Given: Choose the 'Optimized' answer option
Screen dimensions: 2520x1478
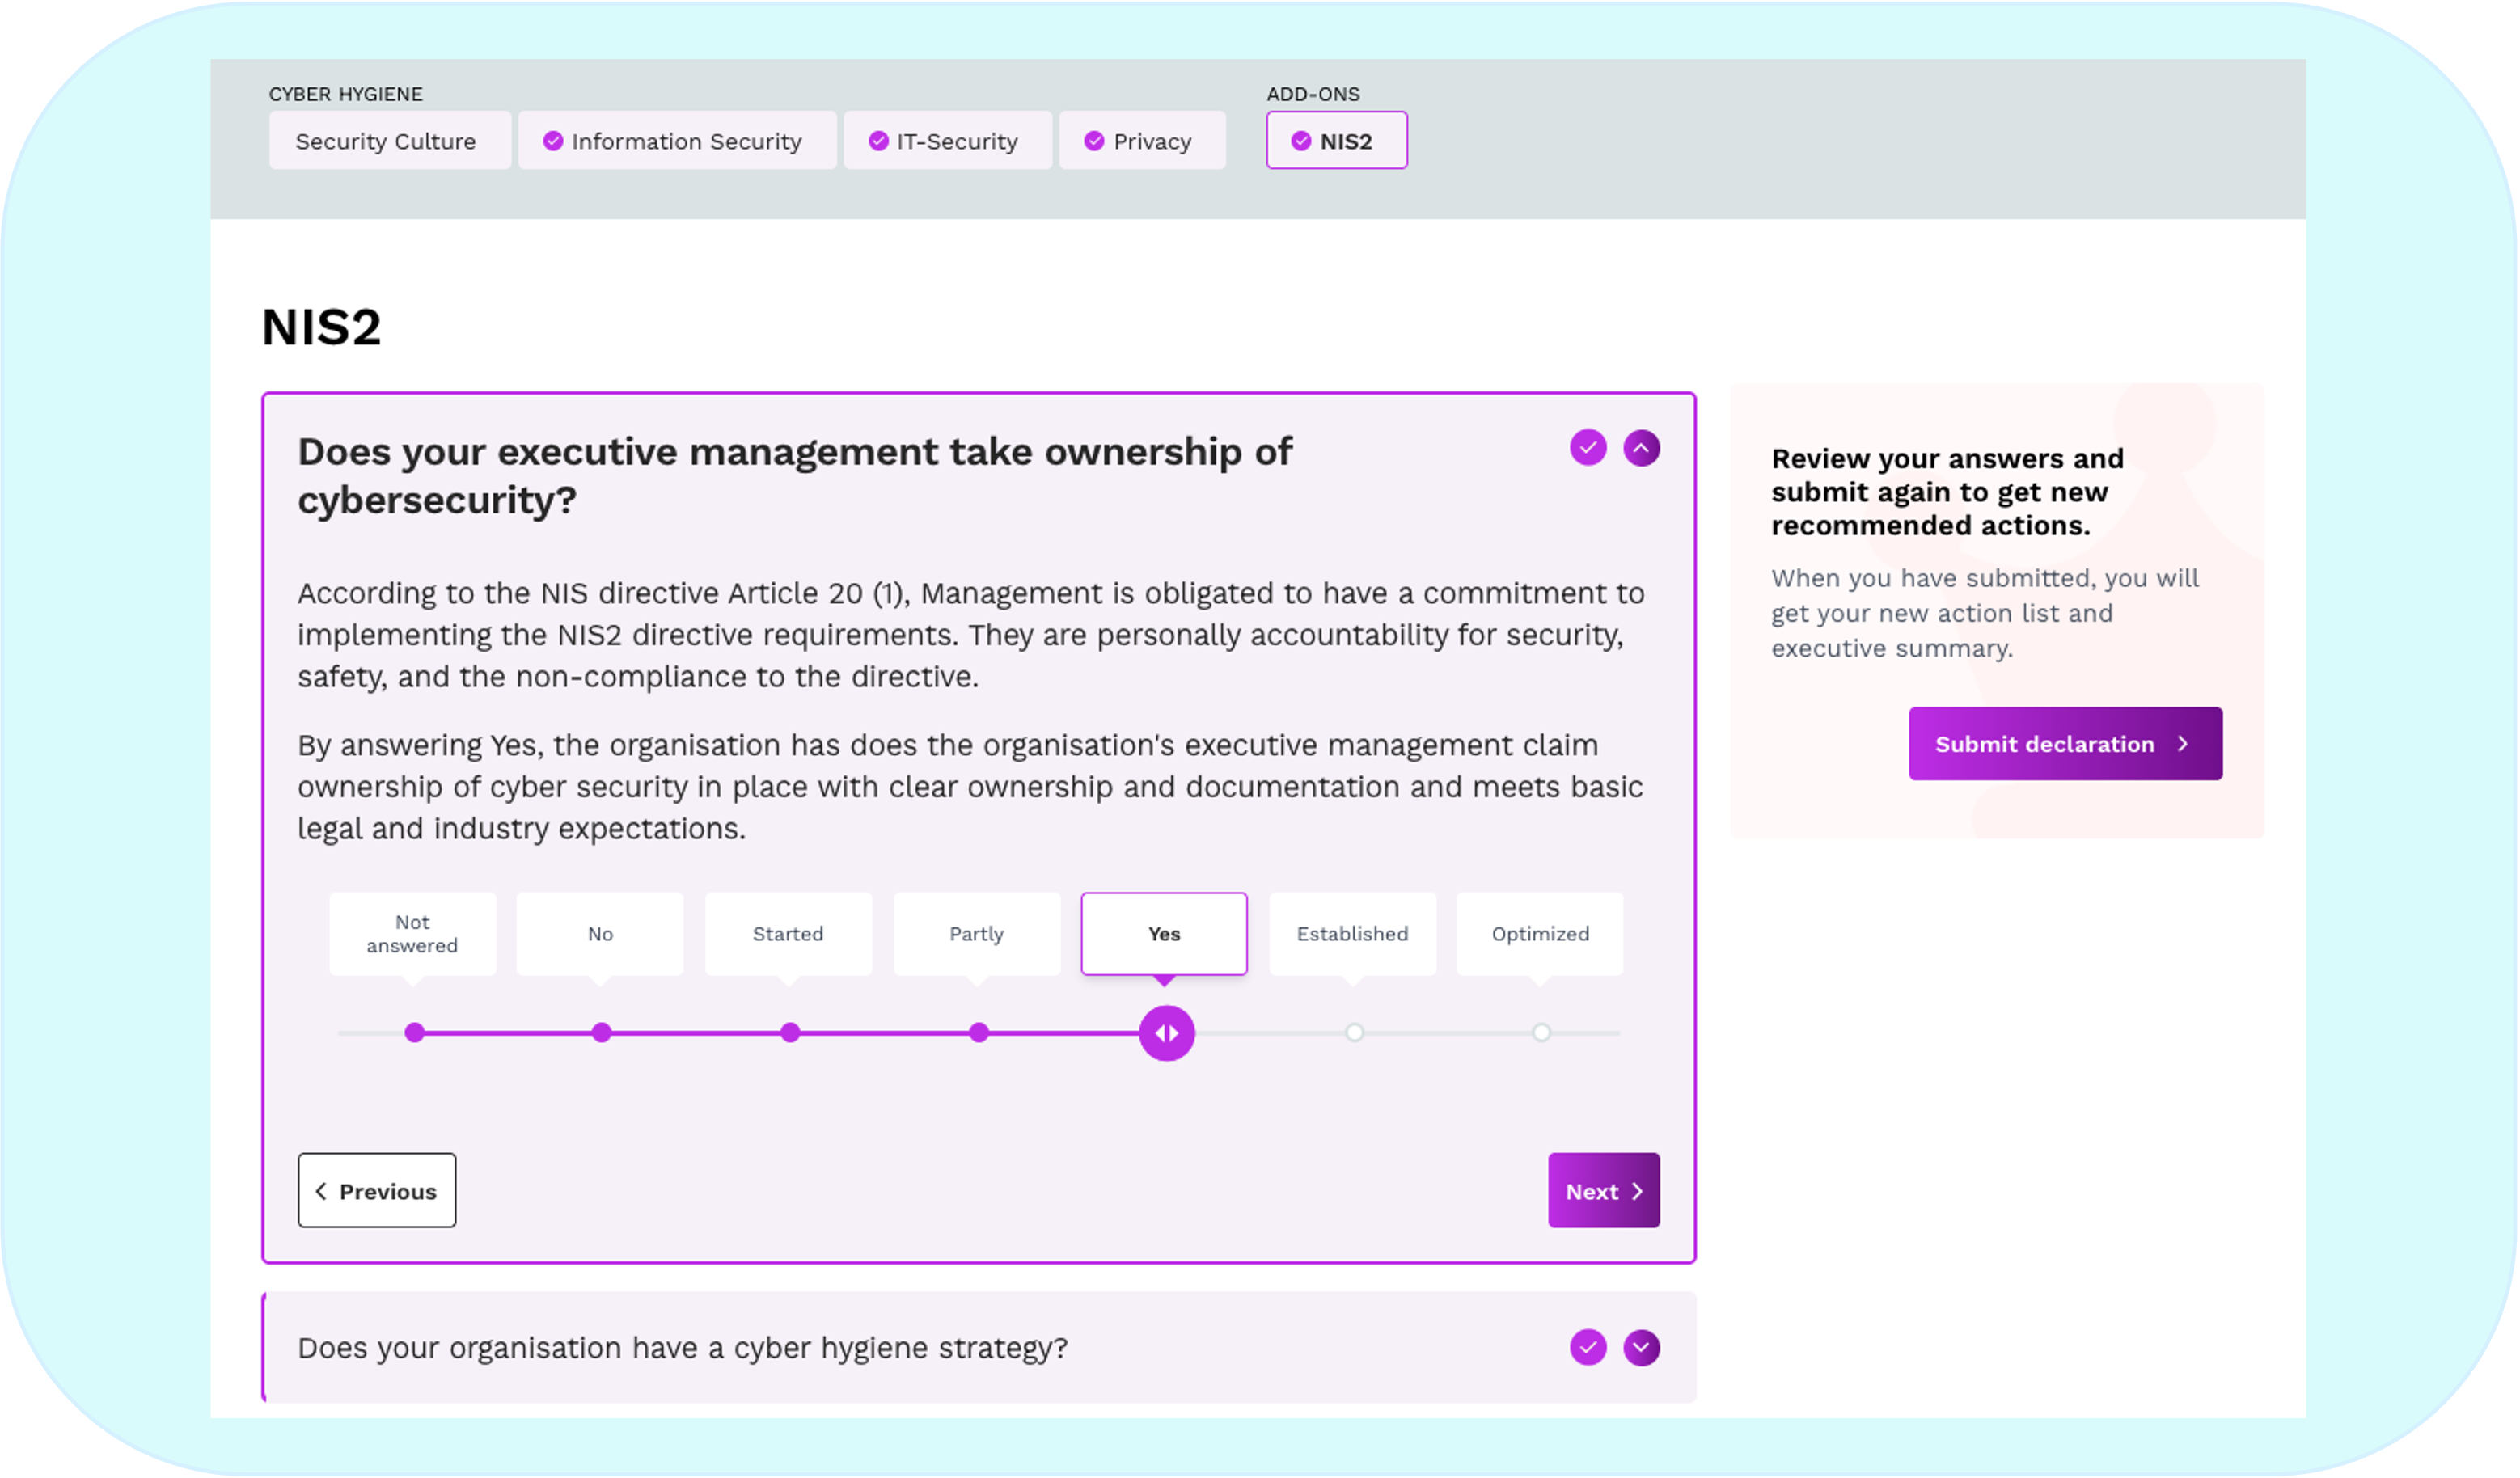Looking at the screenshot, I should tap(1540, 934).
